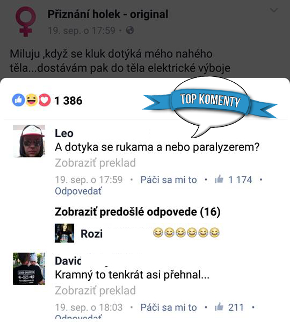
Task: Open the Přiznání holek - original page
Action: (x=108, y=14)
